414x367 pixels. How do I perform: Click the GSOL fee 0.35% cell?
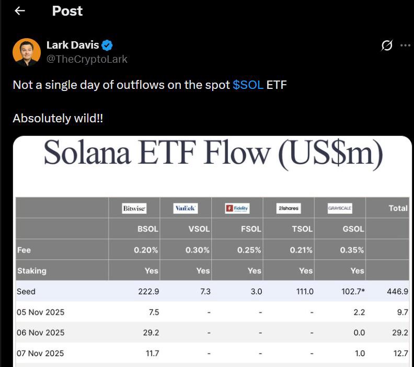tap(352, 250)
